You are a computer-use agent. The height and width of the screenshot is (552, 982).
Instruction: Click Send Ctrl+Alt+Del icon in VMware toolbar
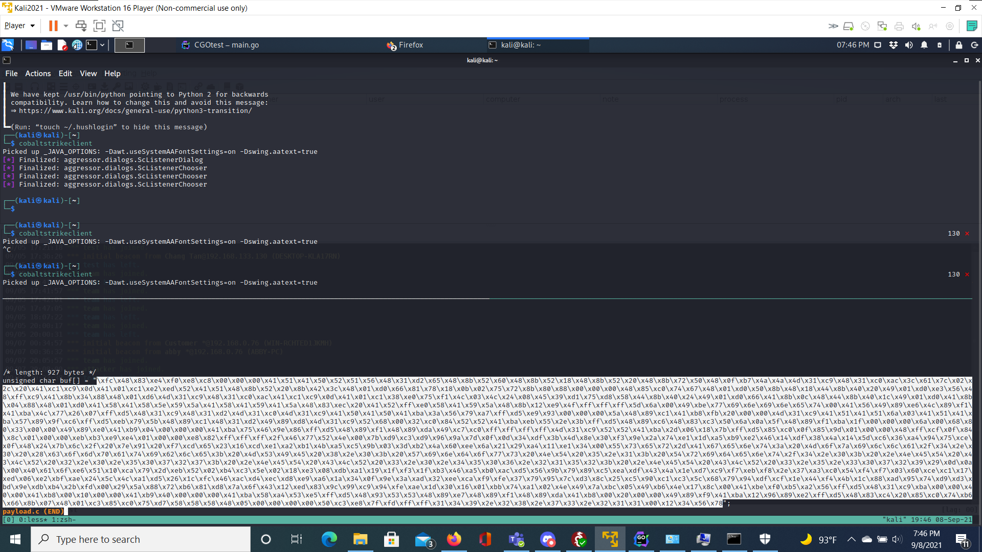pyautogui.click(x=81, y=26)
